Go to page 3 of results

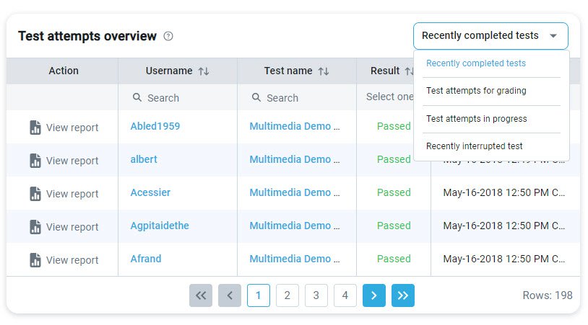316,295
